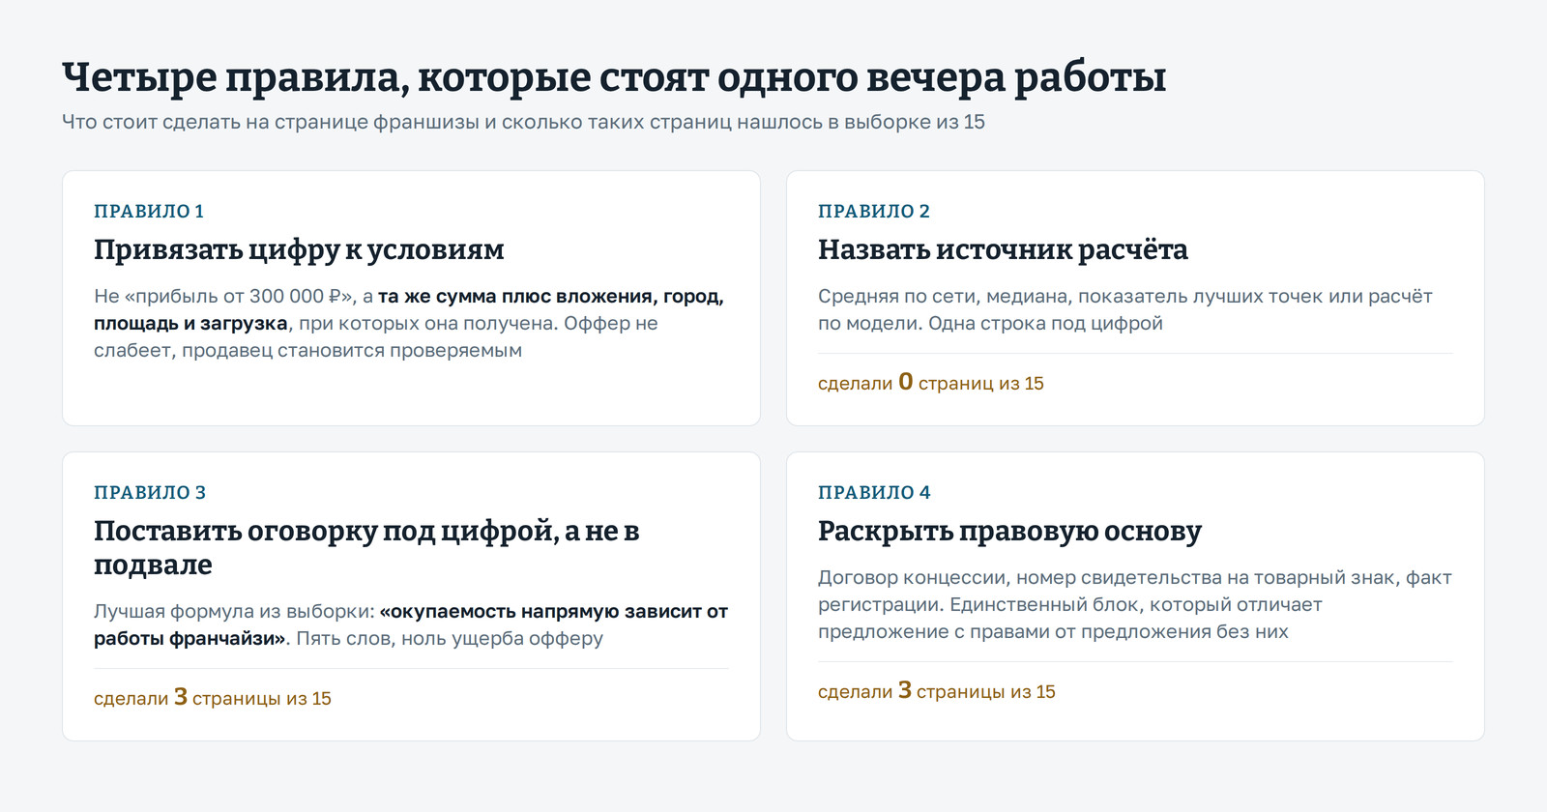Open the card titled «Привязать цифру к условиям»

click(x=411, y=299)
